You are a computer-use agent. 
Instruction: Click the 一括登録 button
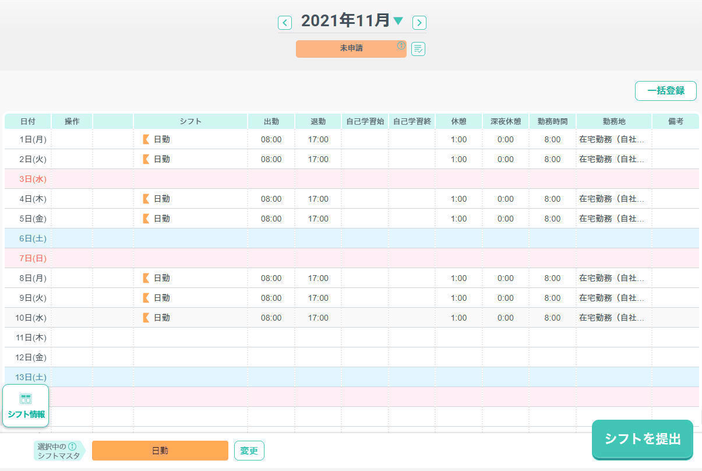click(x=665, y=91)
